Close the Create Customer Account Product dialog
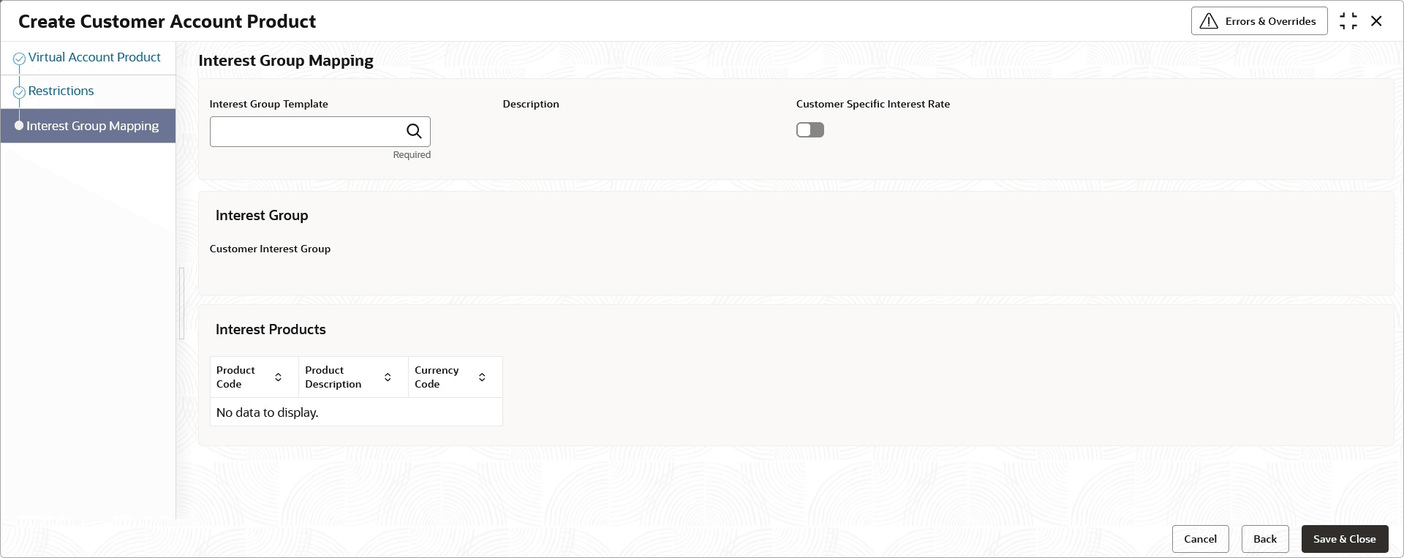1404x558 pixels. click(x=1376, y=21)
